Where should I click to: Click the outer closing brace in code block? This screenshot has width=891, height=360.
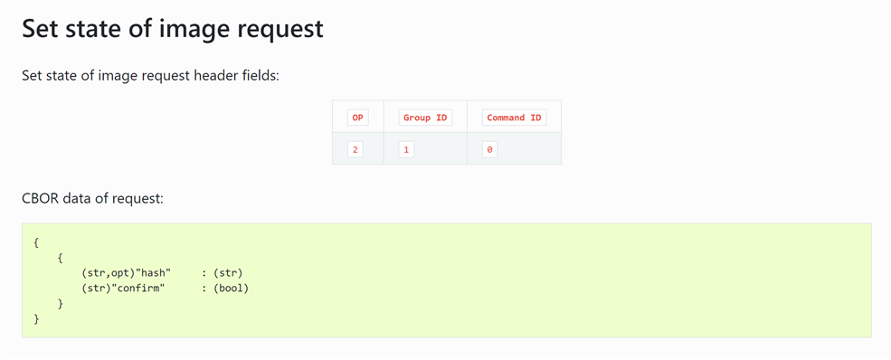[x=36, y=319]
